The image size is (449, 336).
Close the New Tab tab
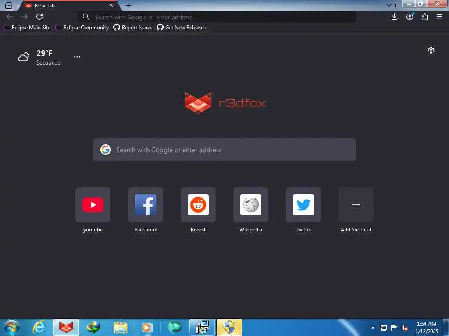(x=111, y=5)
